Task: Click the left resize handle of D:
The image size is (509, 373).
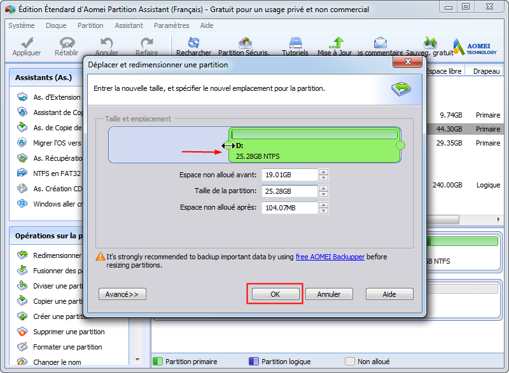Action: pos(228,146)
